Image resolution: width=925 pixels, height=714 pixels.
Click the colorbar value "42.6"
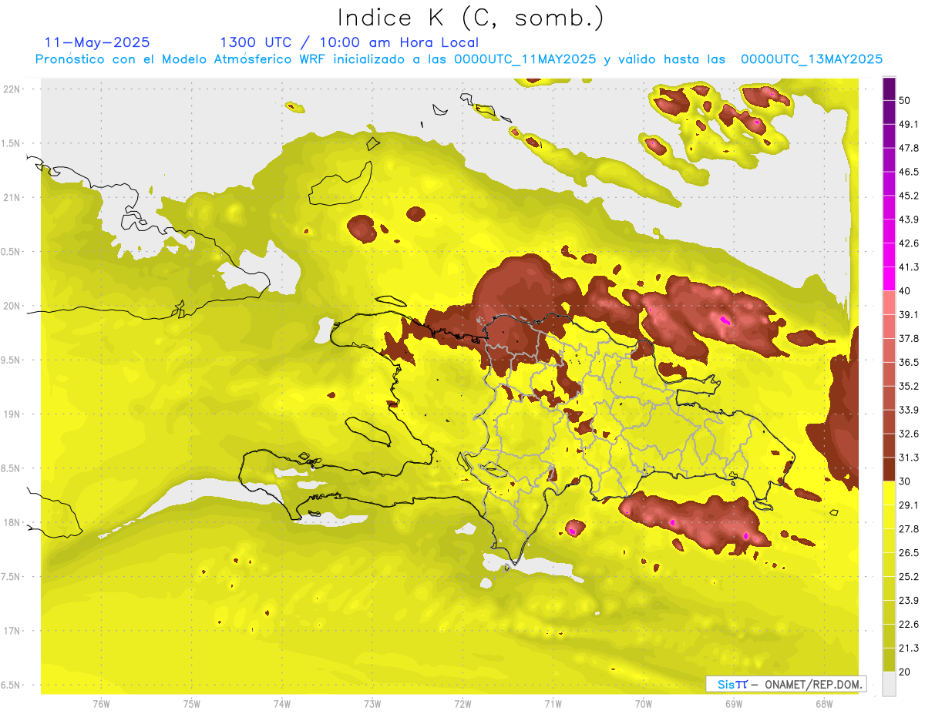coord(908,243)
